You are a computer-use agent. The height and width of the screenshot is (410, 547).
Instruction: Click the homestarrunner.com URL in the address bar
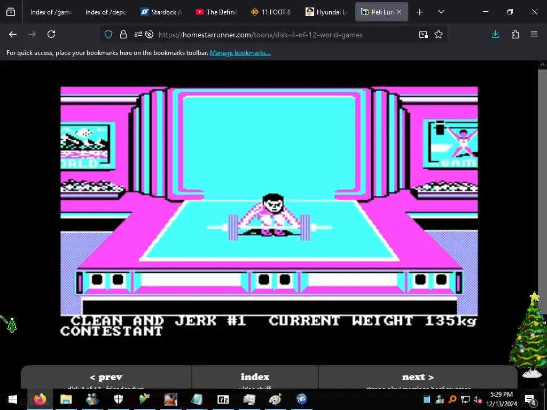[x=260, y=35]
